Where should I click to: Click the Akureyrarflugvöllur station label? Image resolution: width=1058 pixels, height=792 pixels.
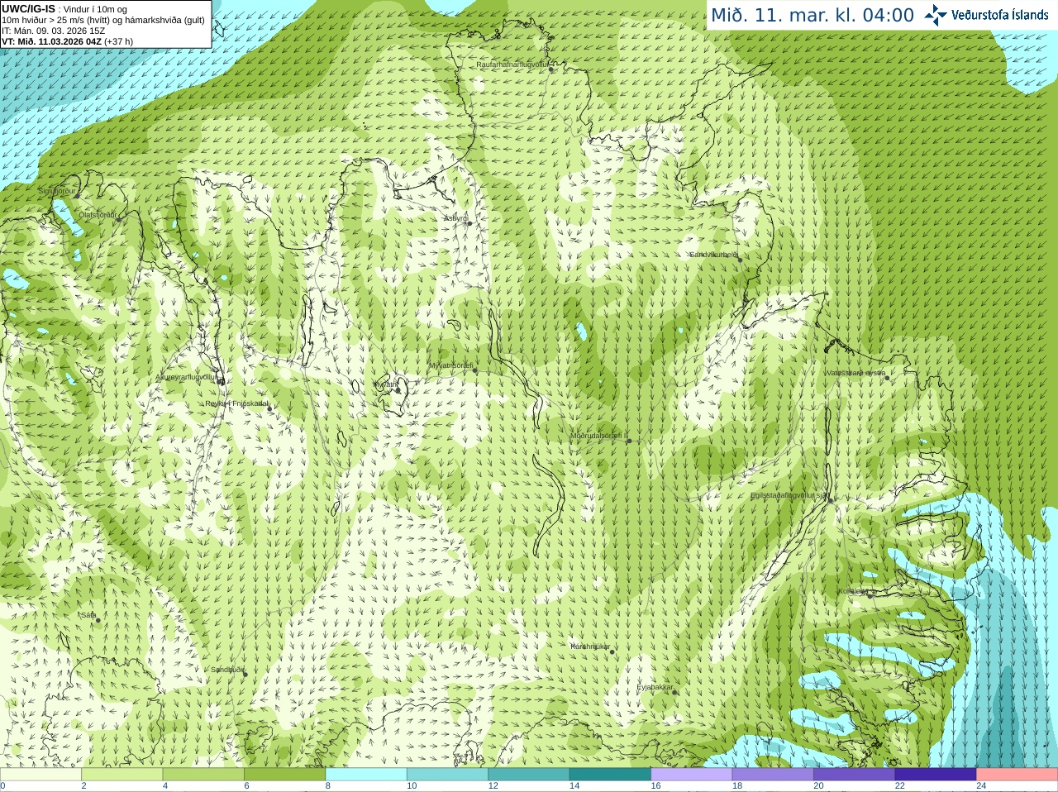[186, 377]
